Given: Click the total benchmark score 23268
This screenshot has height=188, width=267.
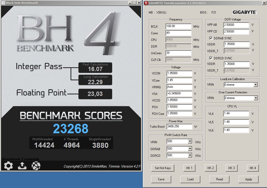Looking at the screenshot, I should [x=71, y=129].
